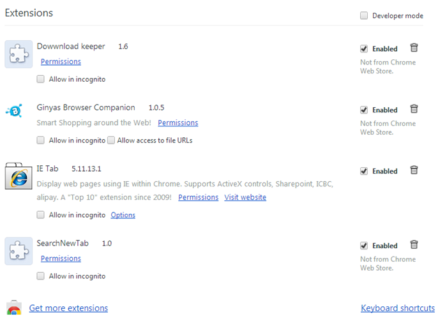Viewport: 447px width, 328px height.
Task: Uncheck Enabled for SearchNewTab
Action: coord(364,246)
